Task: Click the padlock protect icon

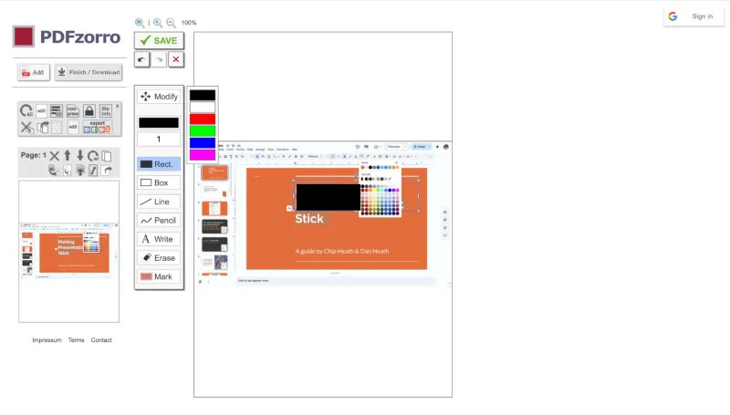Action: [x=89, y=110]
